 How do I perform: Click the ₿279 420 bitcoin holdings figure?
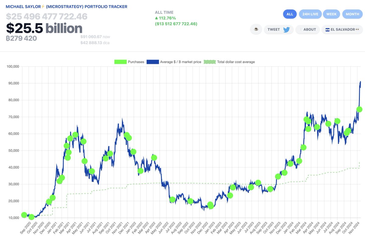(x=22, y=38)
